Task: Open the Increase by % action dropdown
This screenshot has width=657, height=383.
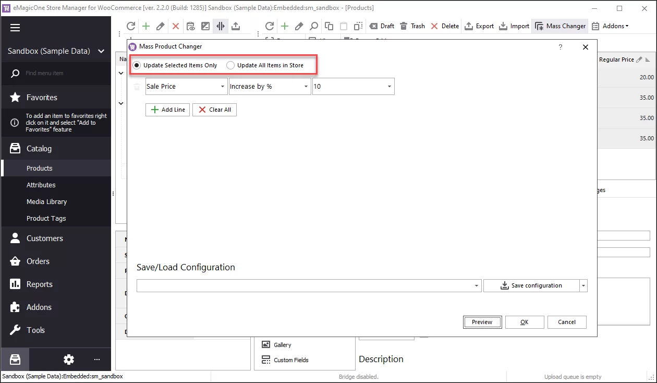Action: (x=306, y=87)
